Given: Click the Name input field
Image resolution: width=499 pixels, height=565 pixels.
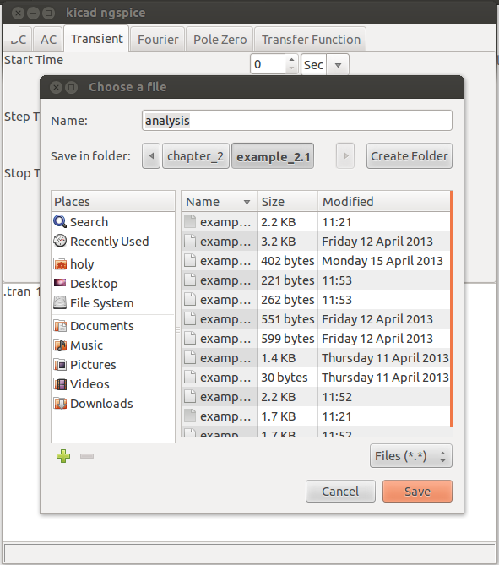Looking at the screenshot, I should tap(297, 121).
